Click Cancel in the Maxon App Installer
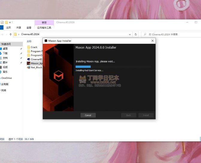 (x=88, y=115)
